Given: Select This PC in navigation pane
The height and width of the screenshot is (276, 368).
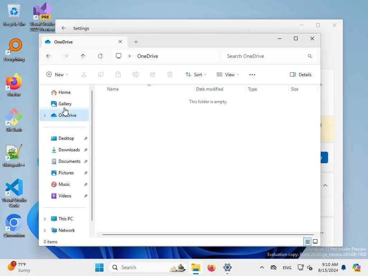Looking at the screenshot, I should (64, 219).
